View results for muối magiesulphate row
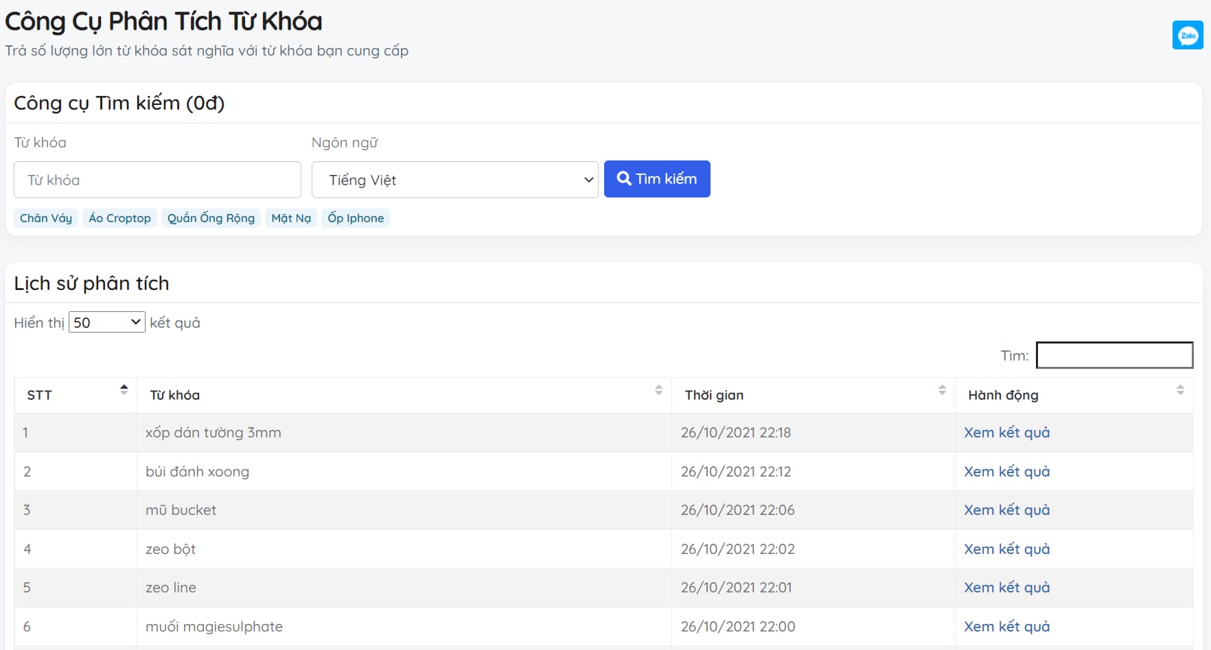The height and width of the screenshot is (650, 1211). (x=1006, y=627)
